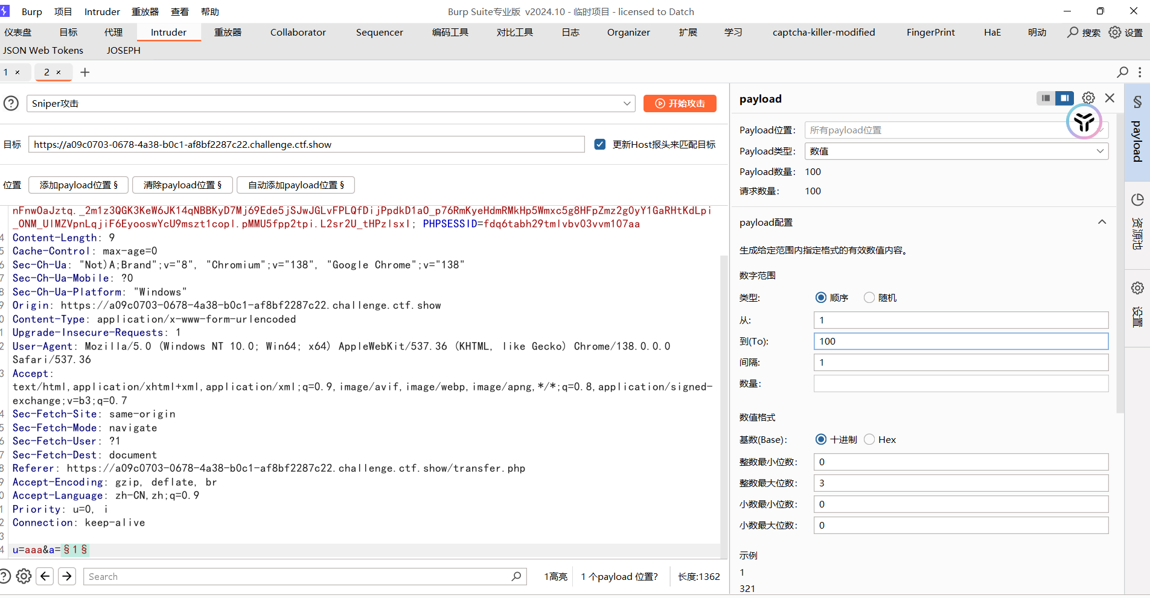
Task: Switch payload panel to side layout icon
Action: (1046, 98)
